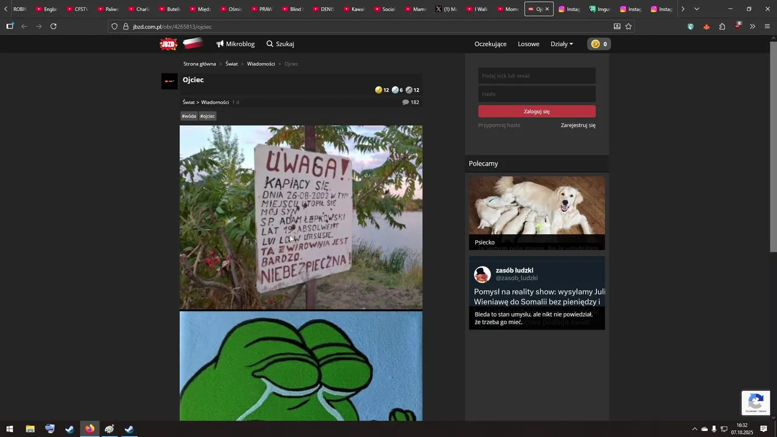Toggle reader view icon

[x=617, y=26]
